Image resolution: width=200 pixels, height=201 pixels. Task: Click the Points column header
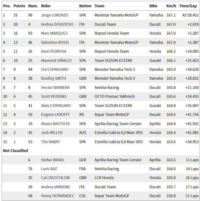coord(19,6)
